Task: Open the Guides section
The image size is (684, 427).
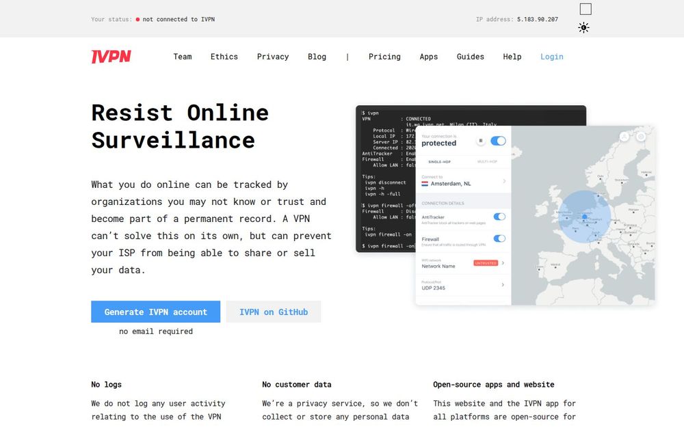Action: click(x=471, y=57)
